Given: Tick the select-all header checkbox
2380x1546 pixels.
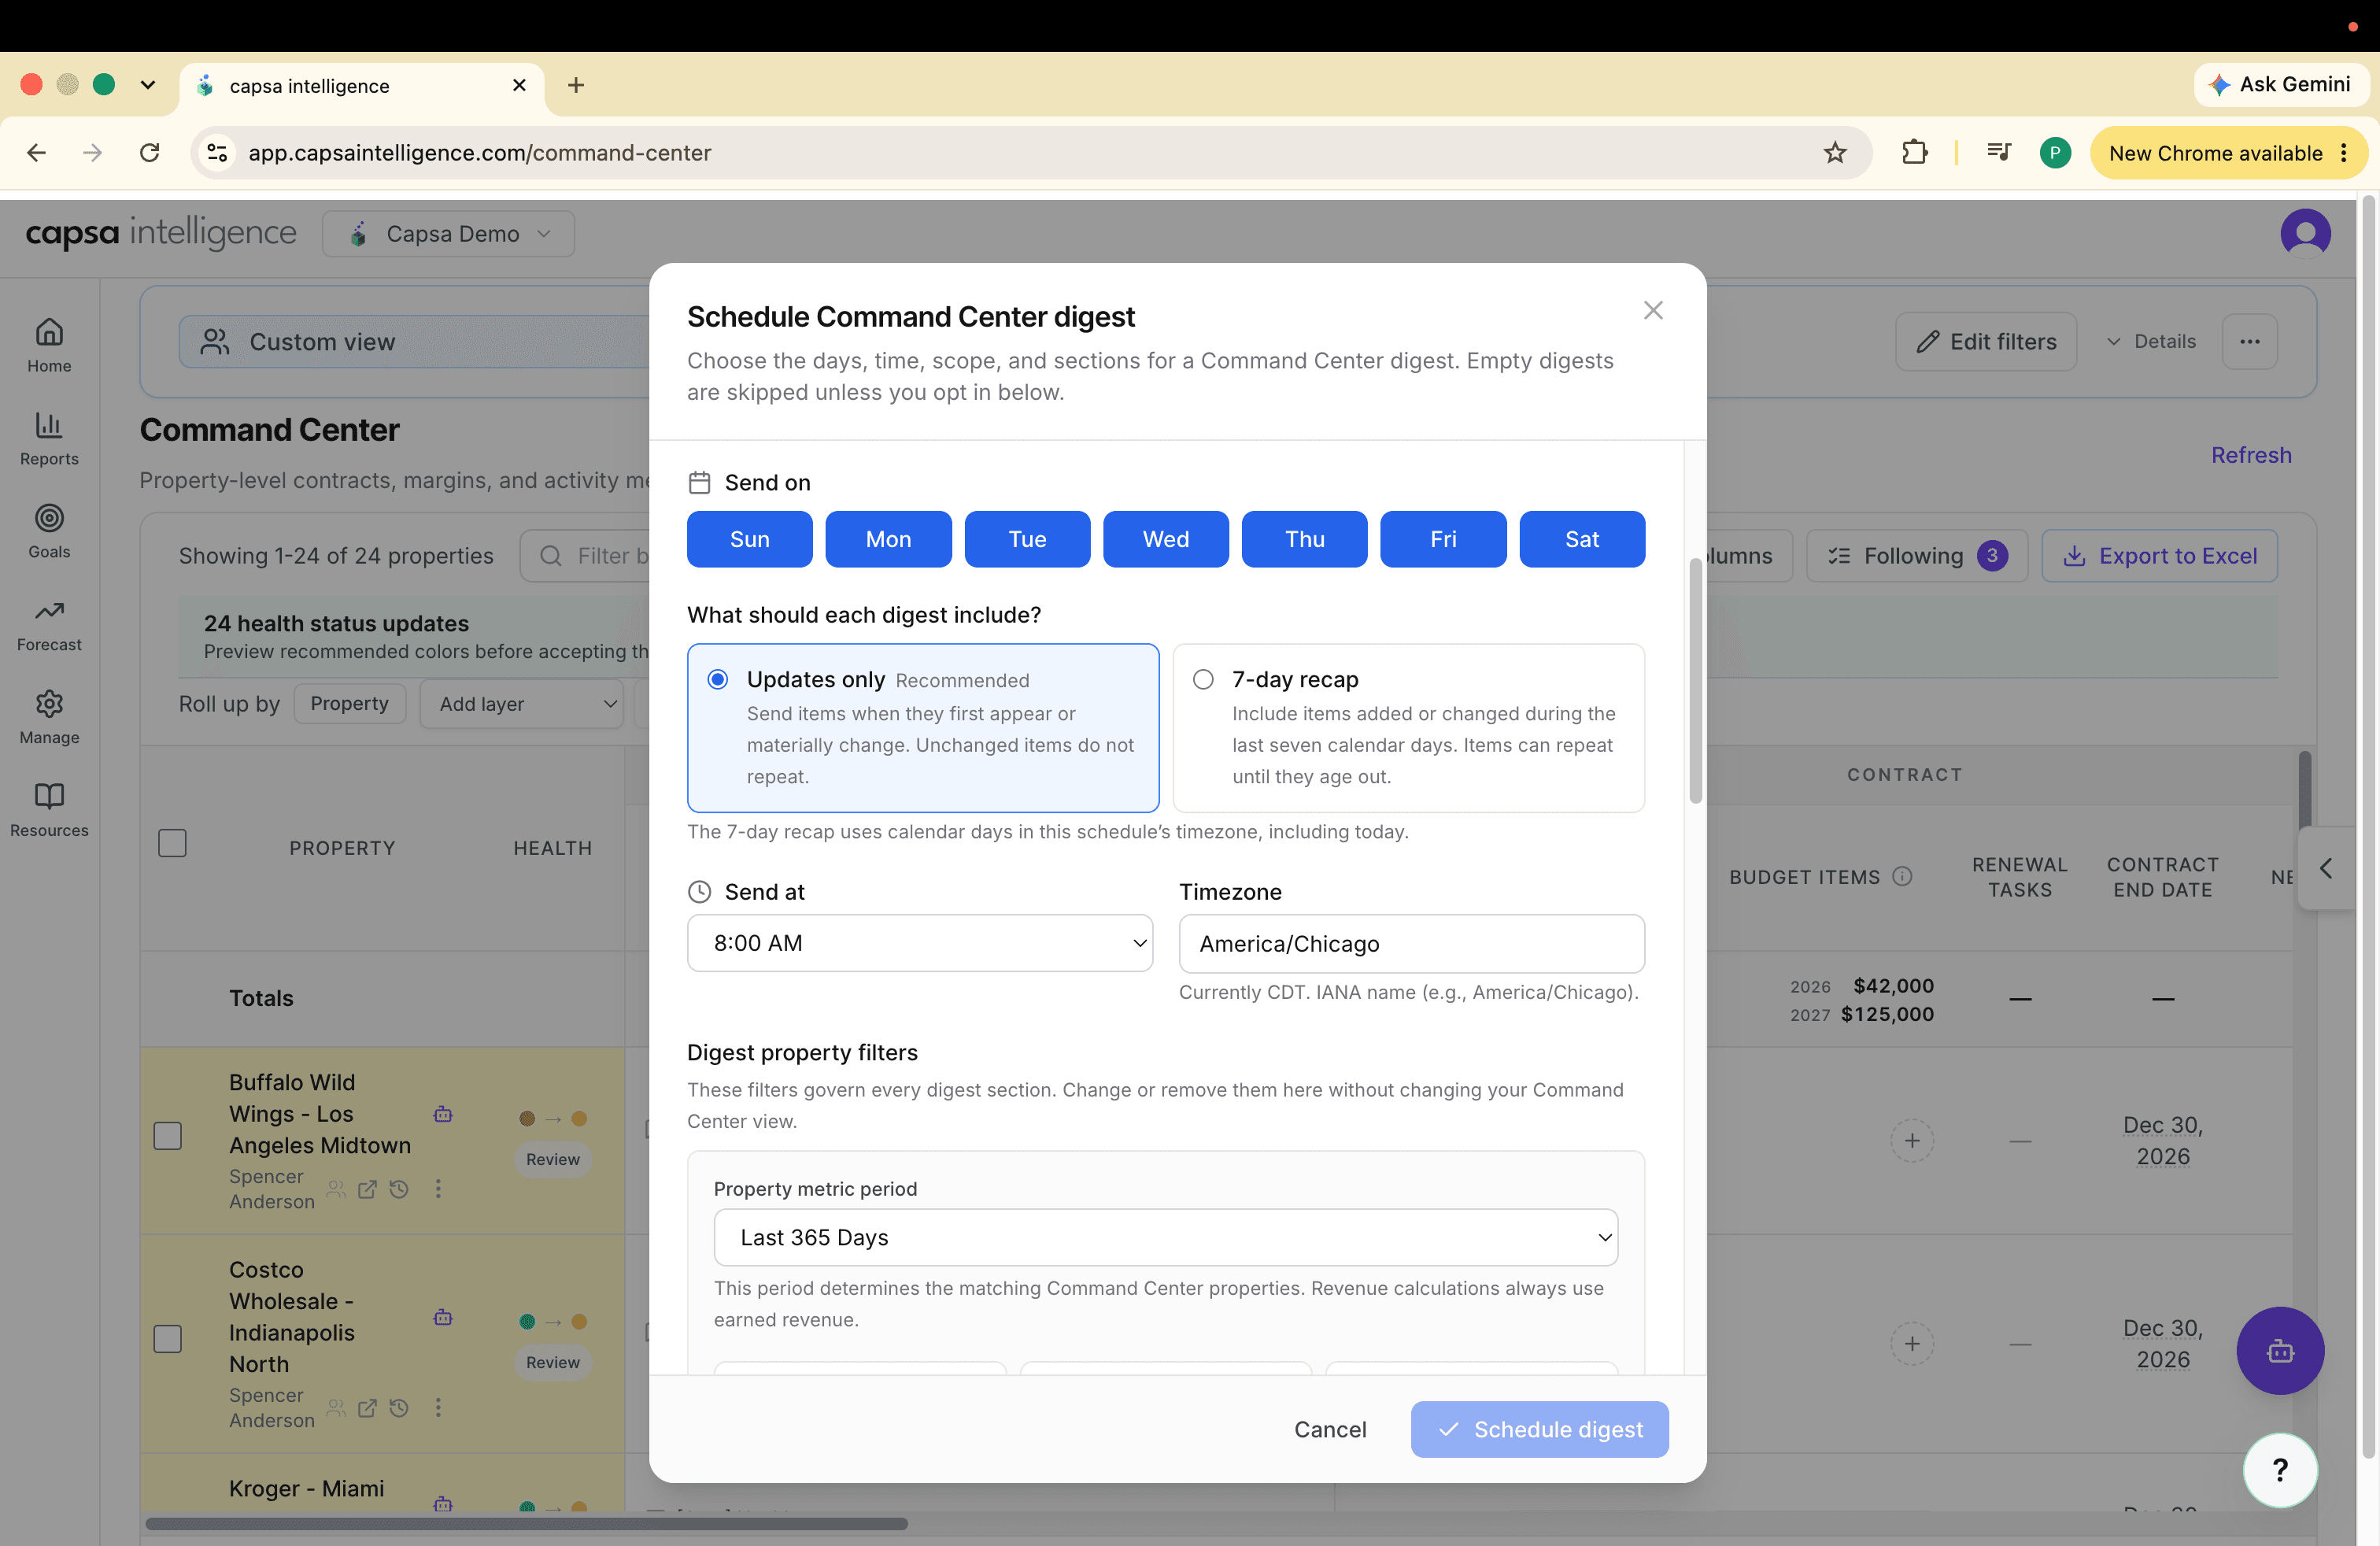Looking at the screenshot, I should coord(172,843).
